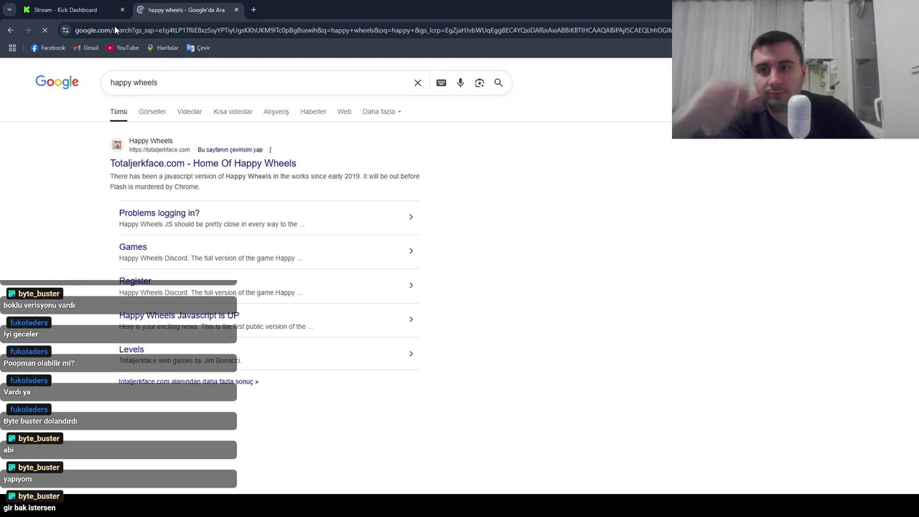Viewport: 919px width, 517px height.
Task: Start voice search with the microphone icon
Action: click(x=460, y=83)
